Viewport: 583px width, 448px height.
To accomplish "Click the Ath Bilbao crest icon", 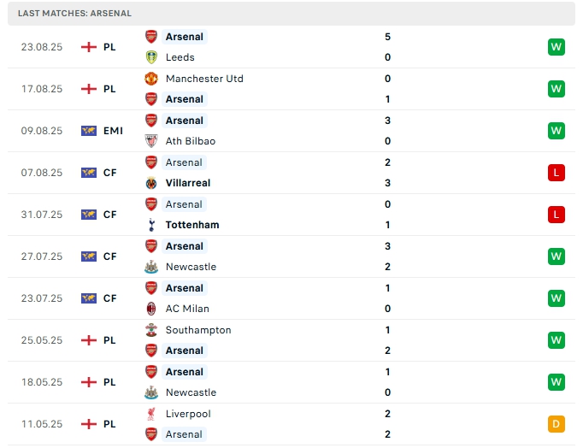I will 151,141.
